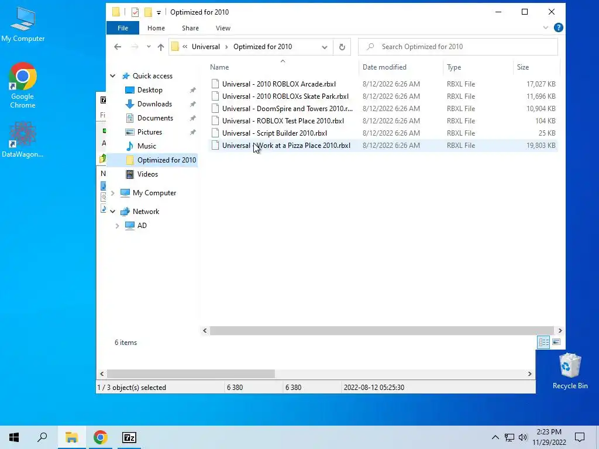Select Documents in Quick access

[155, 118]
